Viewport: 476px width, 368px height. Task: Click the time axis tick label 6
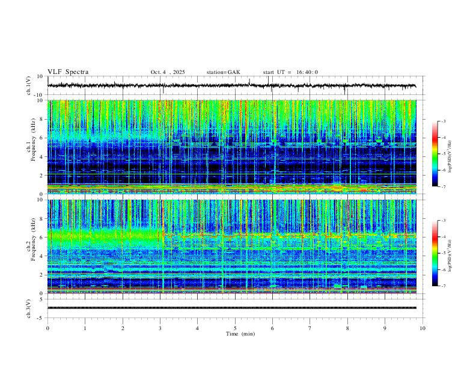(x=272, y=328)
